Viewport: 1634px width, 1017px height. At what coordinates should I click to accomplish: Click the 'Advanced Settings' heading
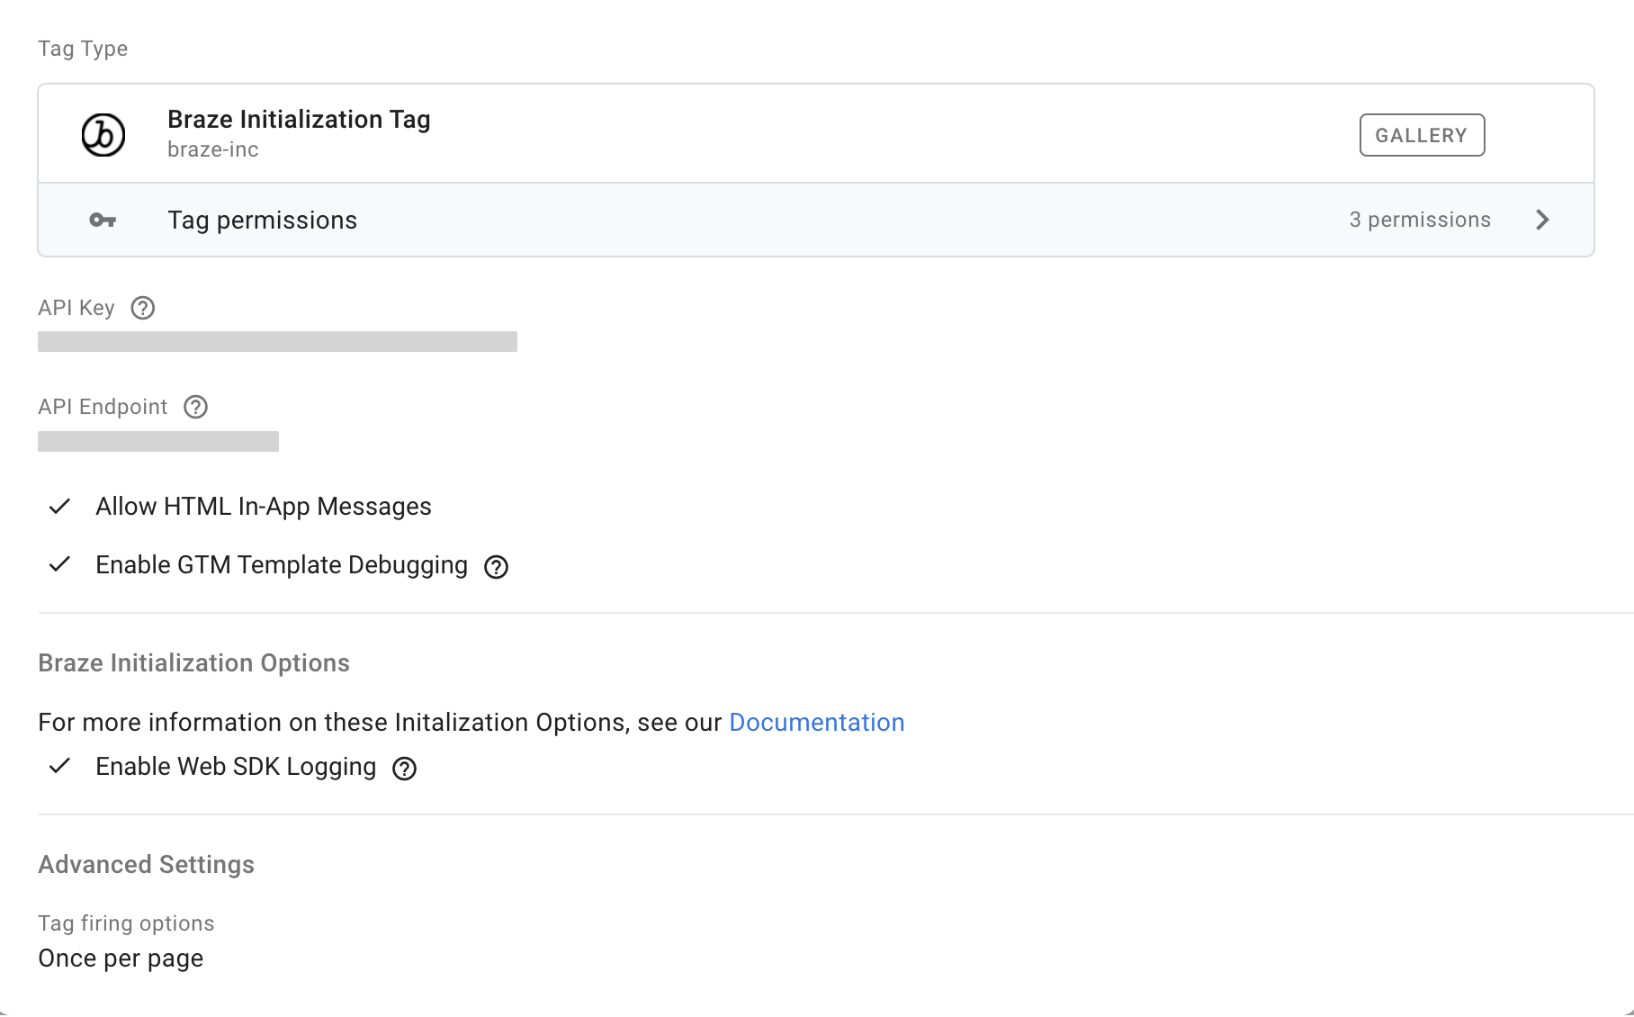pos(146,865)
